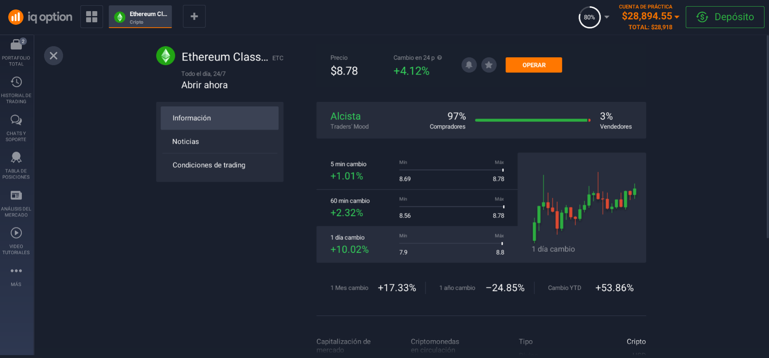Viewport: 769px width, 358px height.
Task: Expand the dropdown arrow beside 80% circle
Action: pos(607,17)
